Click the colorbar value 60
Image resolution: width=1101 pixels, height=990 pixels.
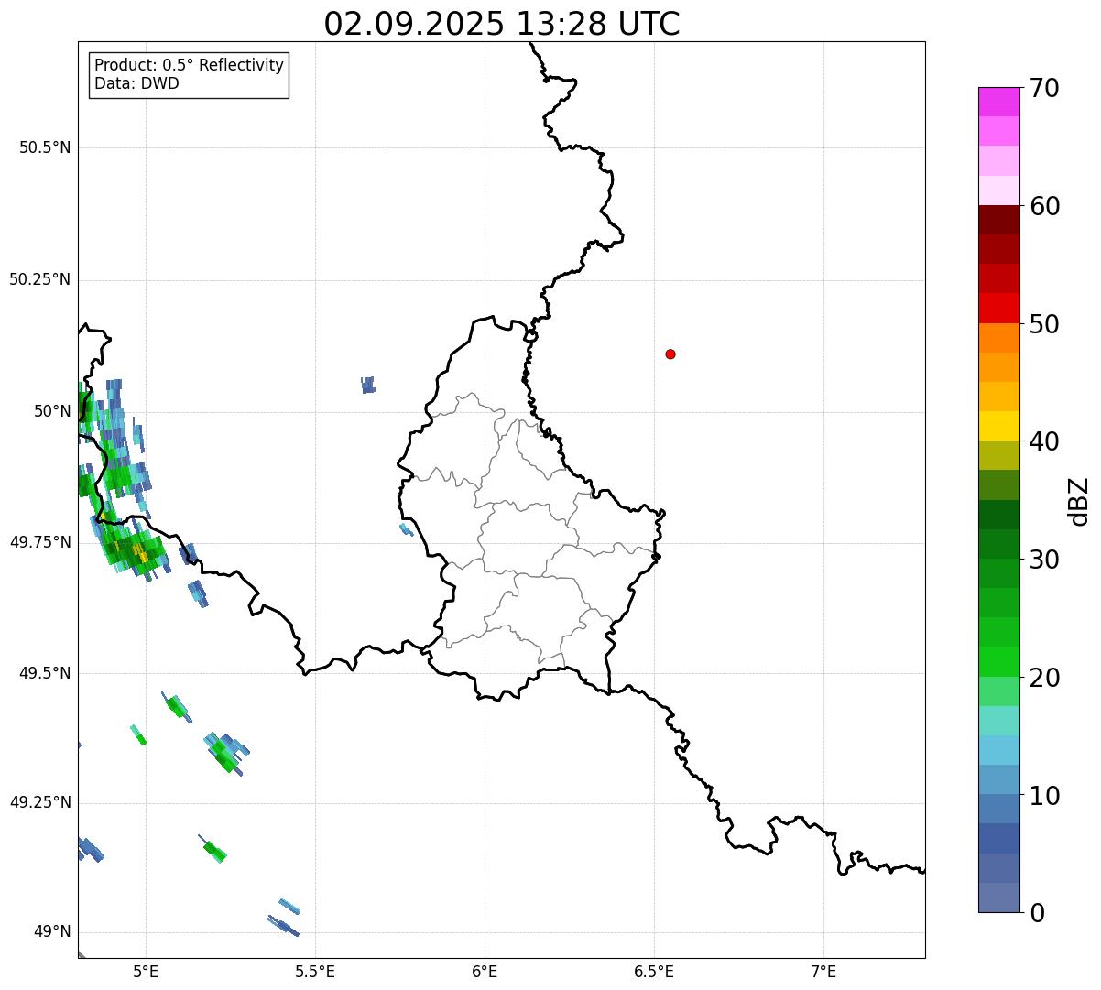click(1044, 206)
